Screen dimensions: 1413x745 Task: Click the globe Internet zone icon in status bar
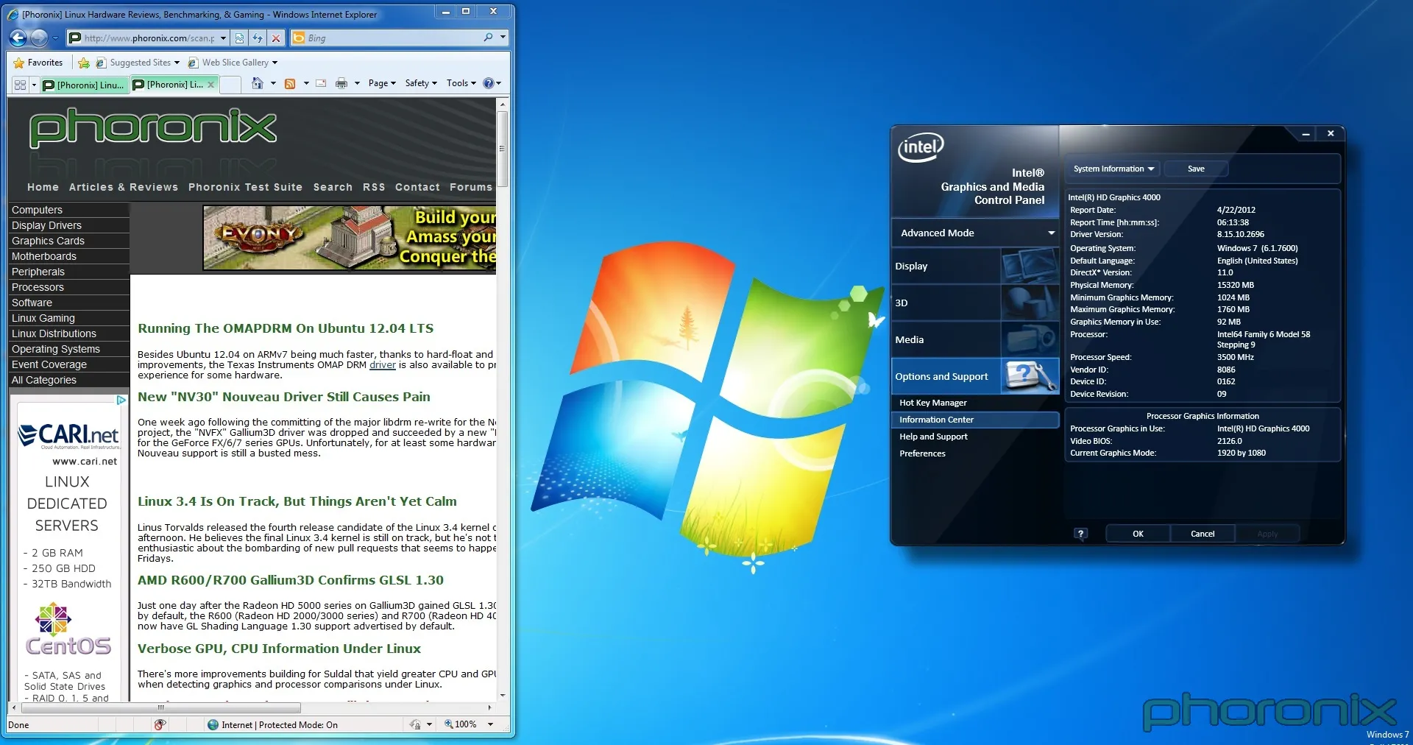coord(213,724)
